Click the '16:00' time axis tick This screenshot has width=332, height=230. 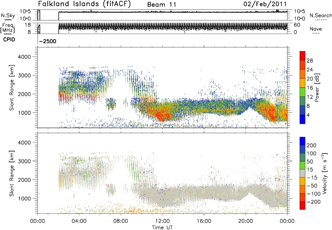point(204,221)
